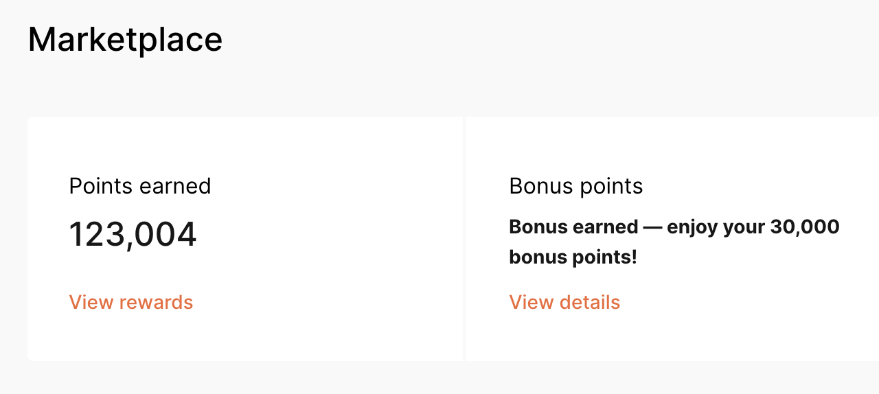Click the 30,000 figure in bonus message

[805, 227]
